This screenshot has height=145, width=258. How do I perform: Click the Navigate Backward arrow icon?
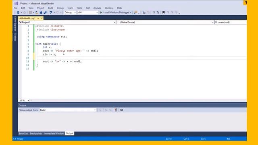click(18, 12)
